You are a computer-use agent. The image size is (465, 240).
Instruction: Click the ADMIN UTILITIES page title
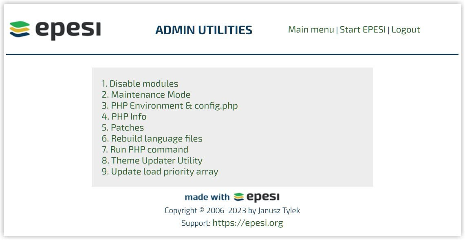[204, 30]
